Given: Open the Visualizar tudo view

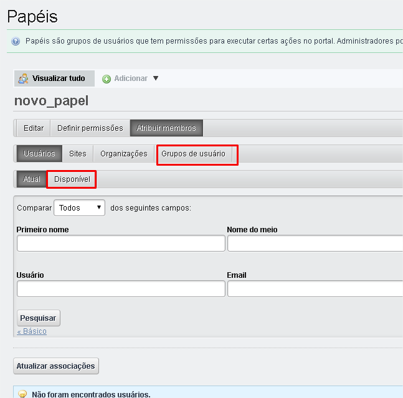Looking at the screenshot, I should pos(59,78).
